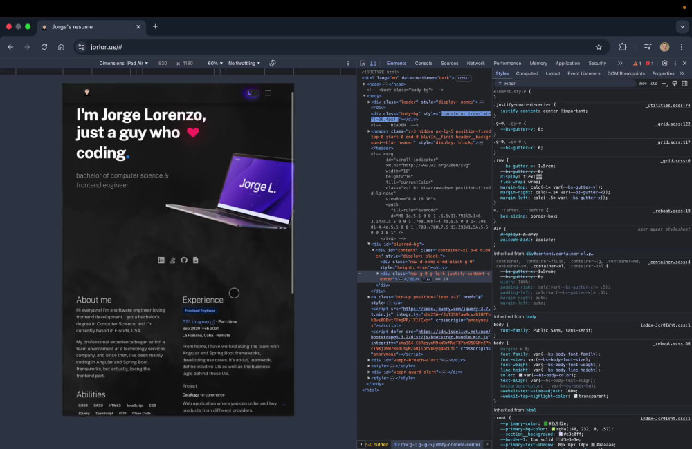Open the hamburger menu on resume page
The image size is (692, 449).
268,93
